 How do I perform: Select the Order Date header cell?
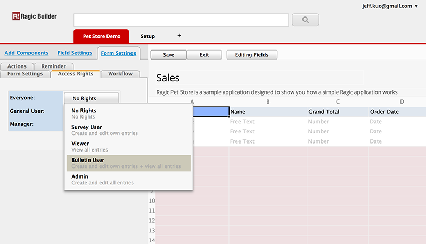(x=397, y=112)
